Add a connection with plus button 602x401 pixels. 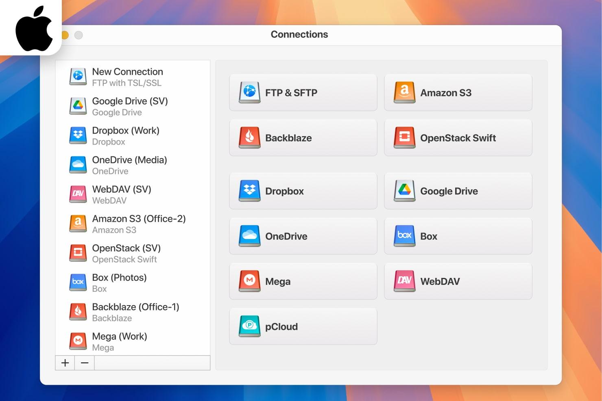(x=65, y=363)
